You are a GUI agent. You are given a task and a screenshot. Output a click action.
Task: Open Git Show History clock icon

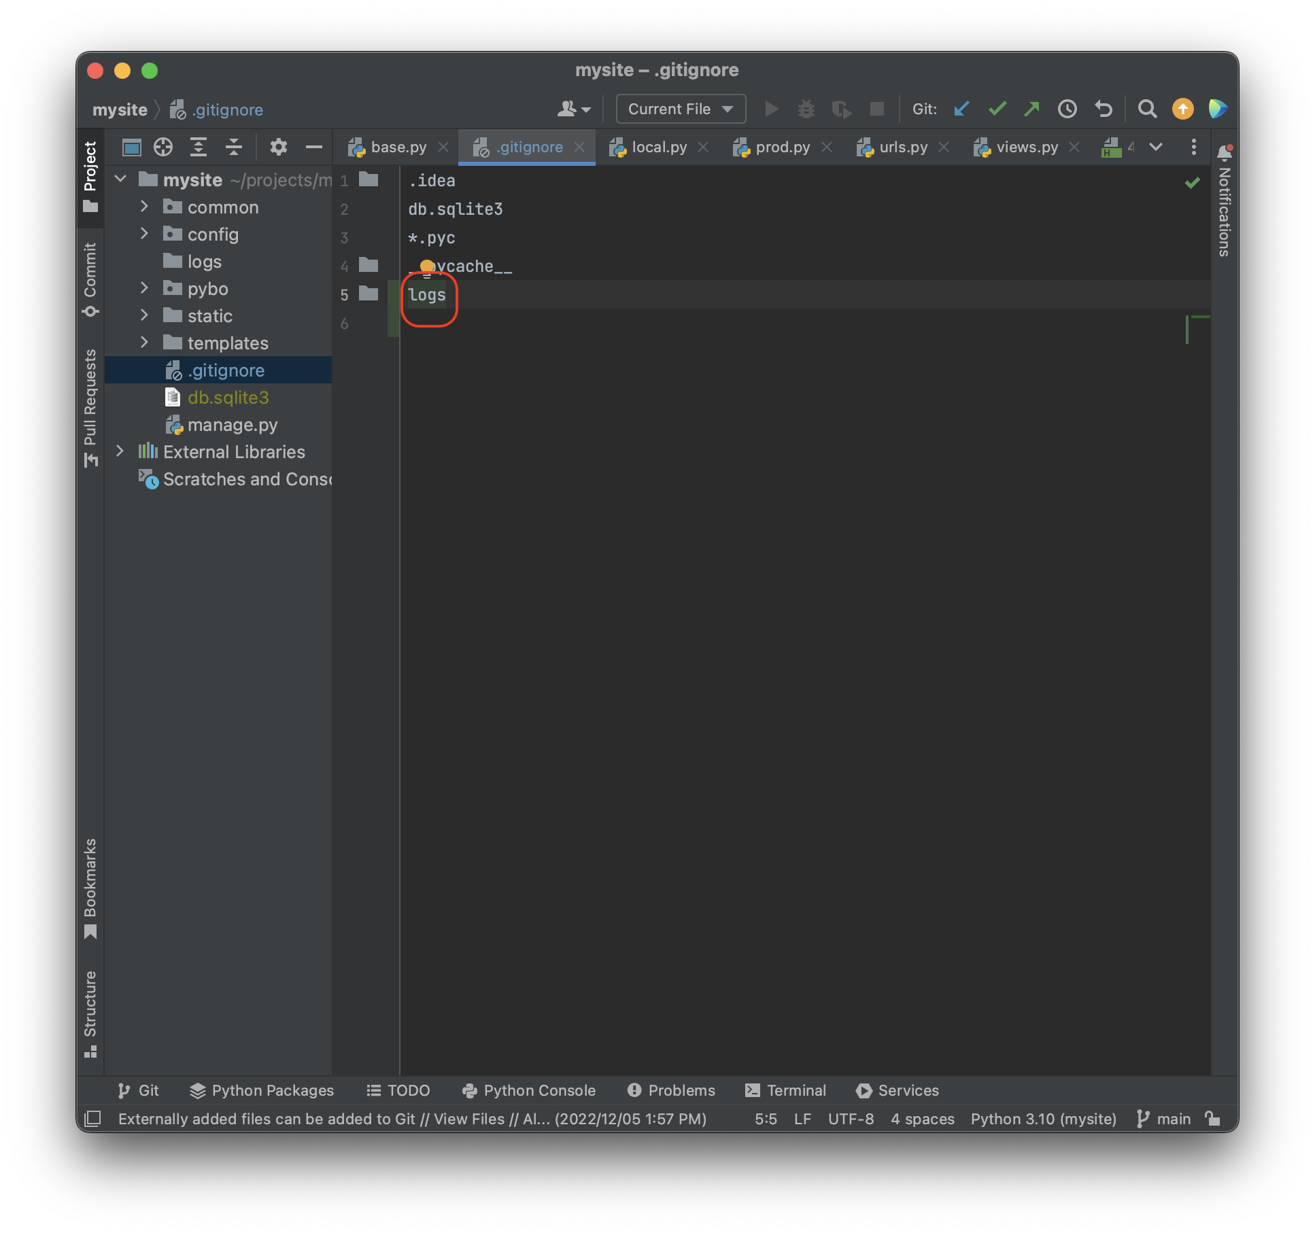pos(1068,109)
